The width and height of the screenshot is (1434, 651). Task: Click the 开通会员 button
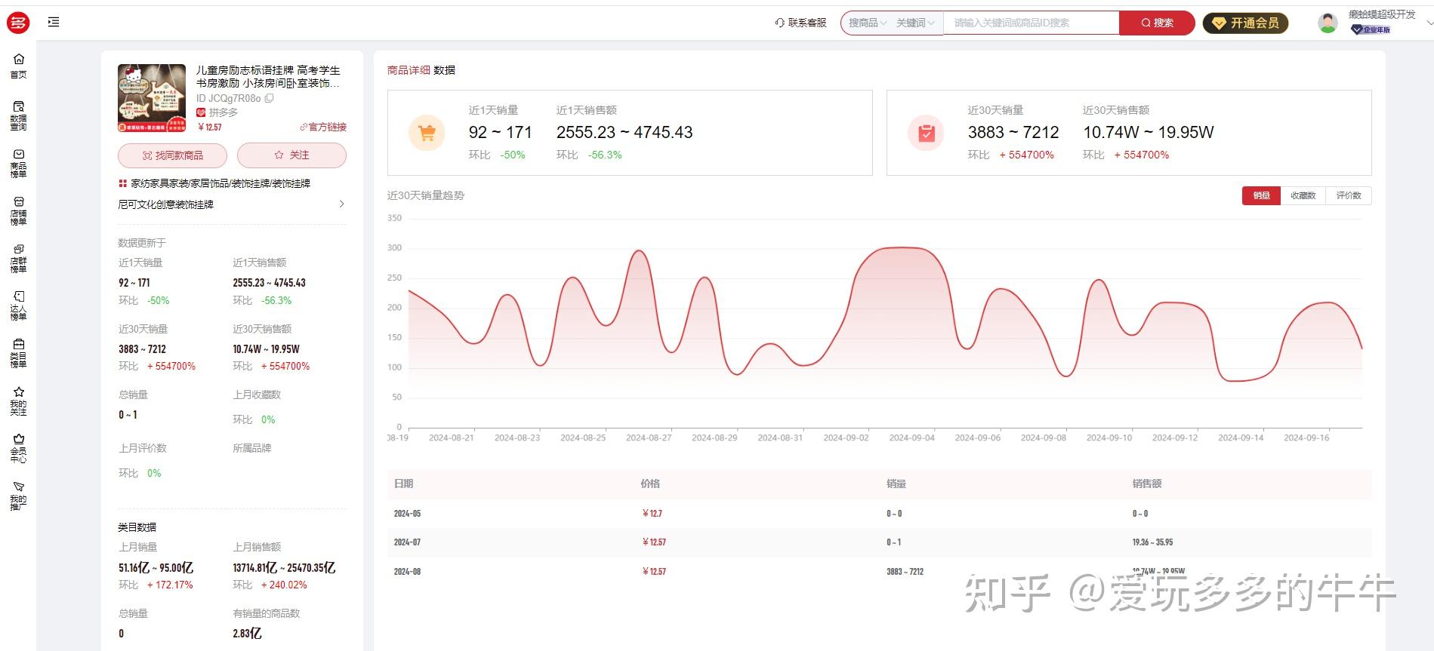[1245, 23]
